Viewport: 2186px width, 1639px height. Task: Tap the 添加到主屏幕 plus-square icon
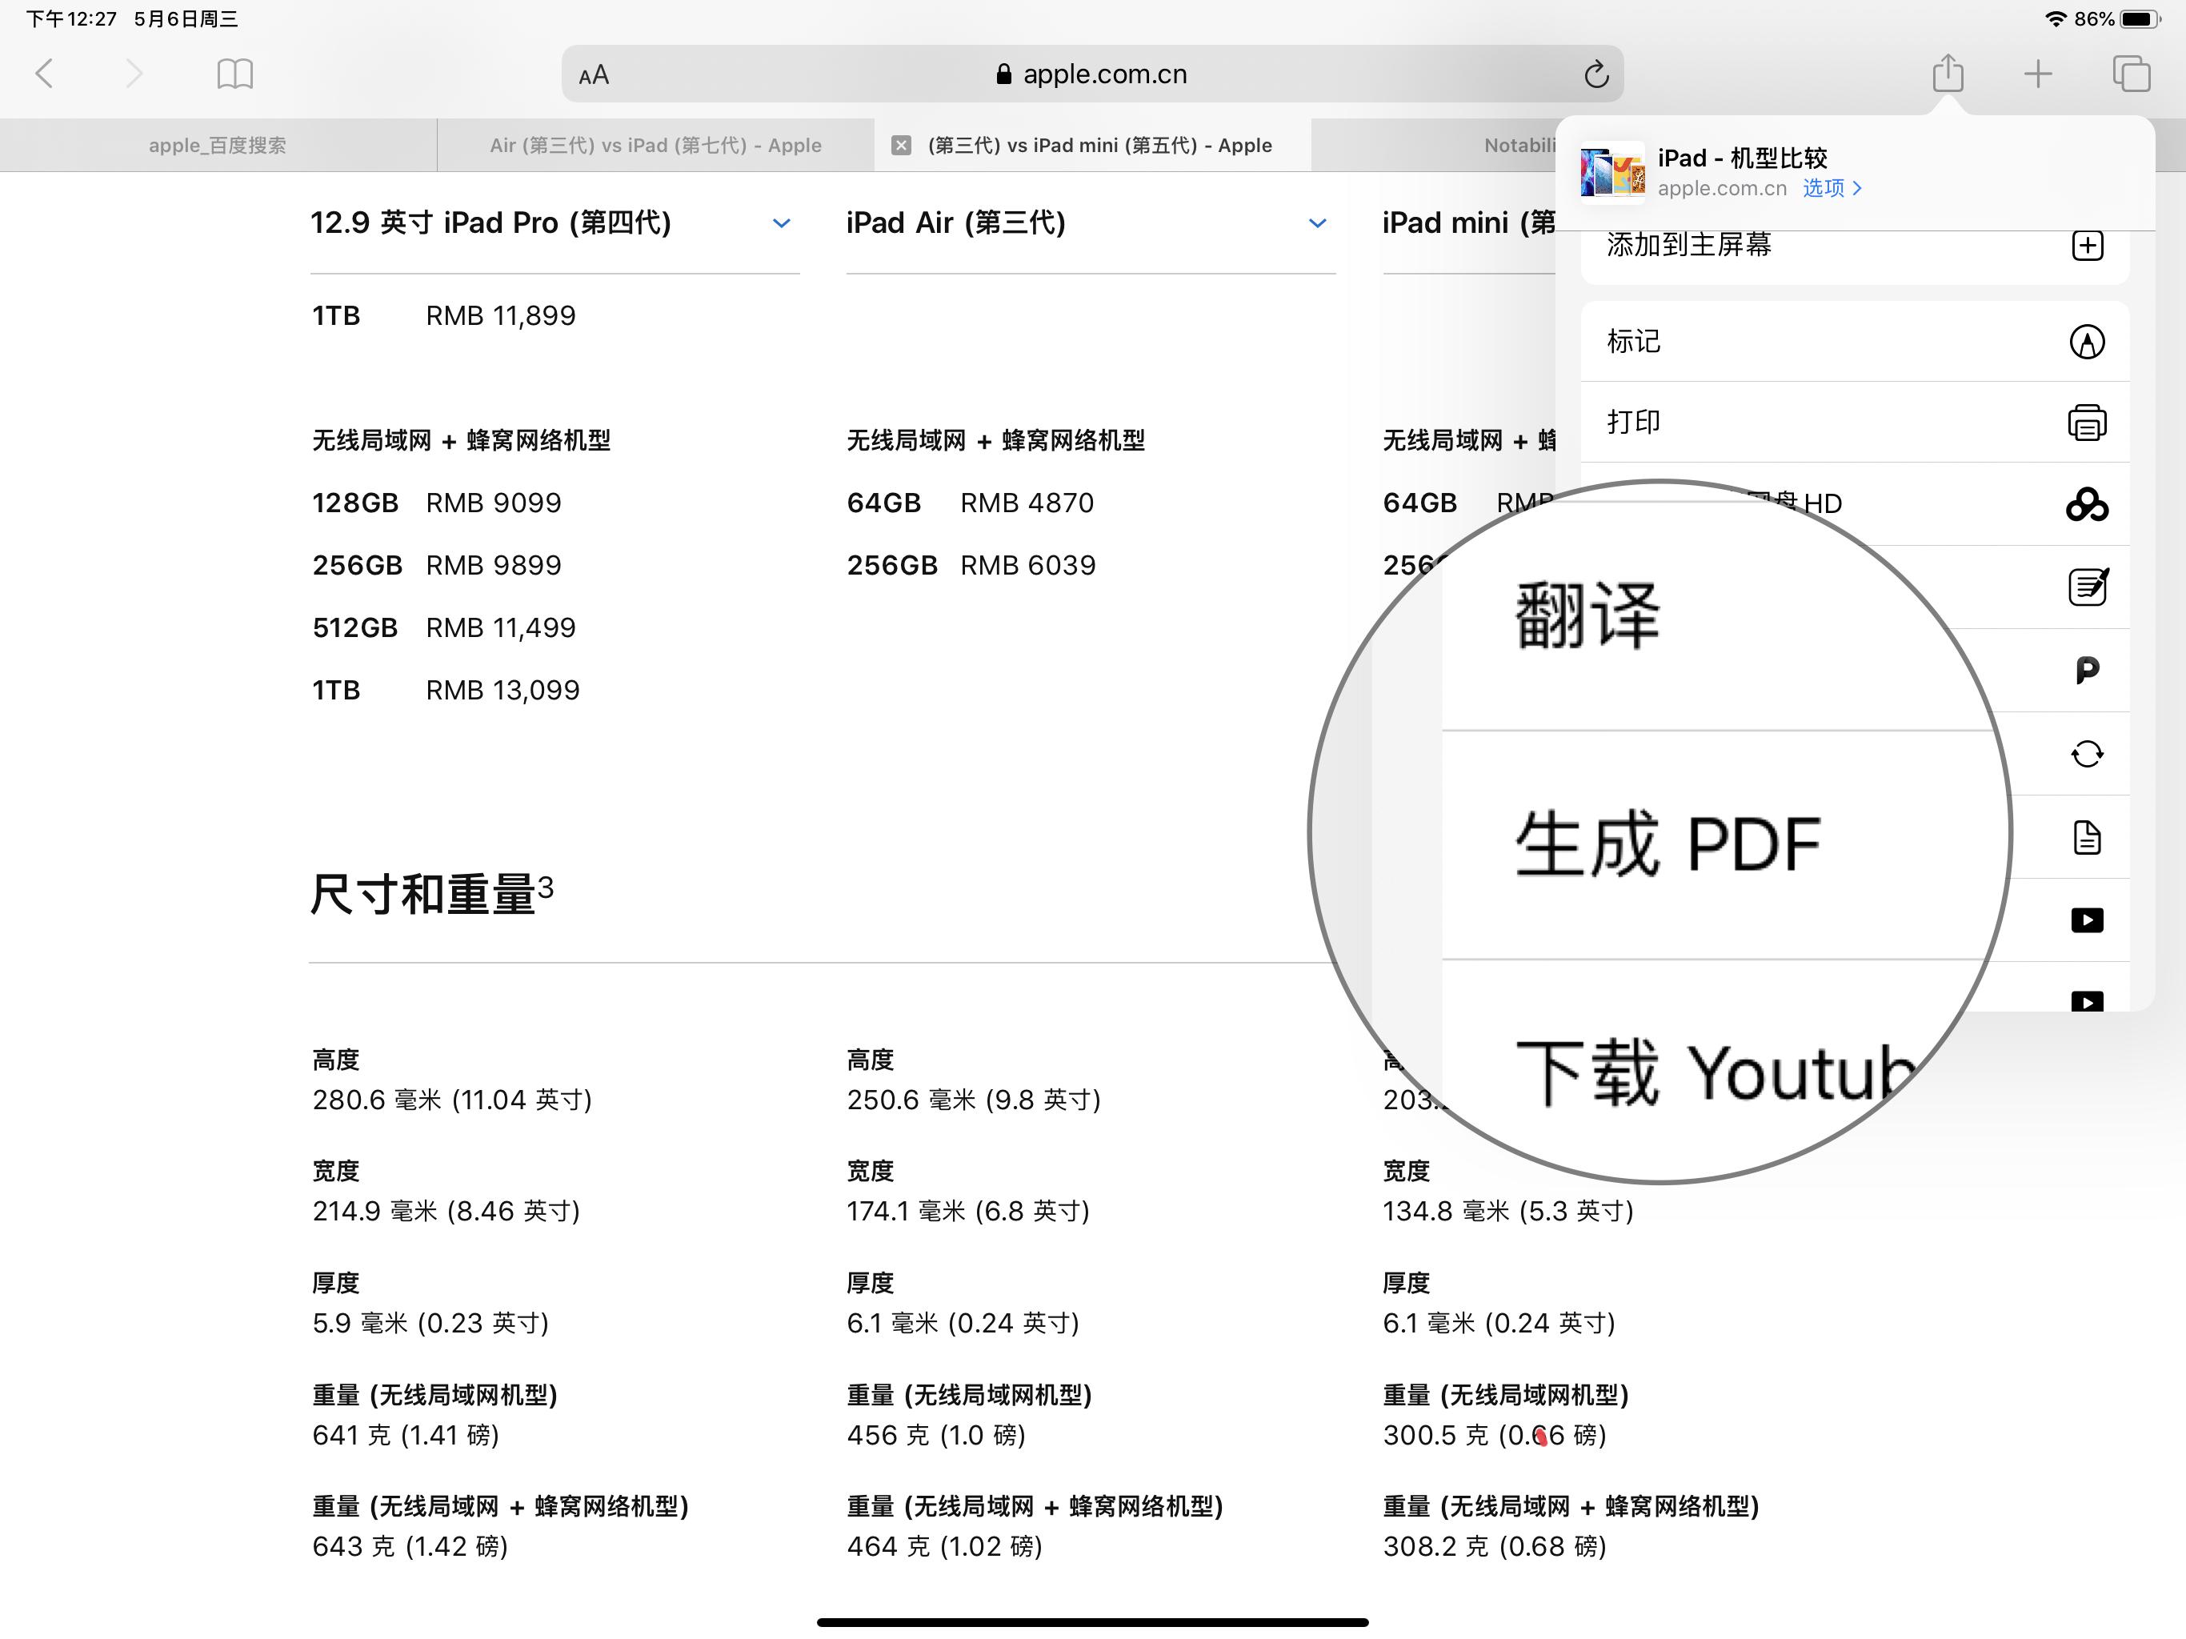[2086, 245]
